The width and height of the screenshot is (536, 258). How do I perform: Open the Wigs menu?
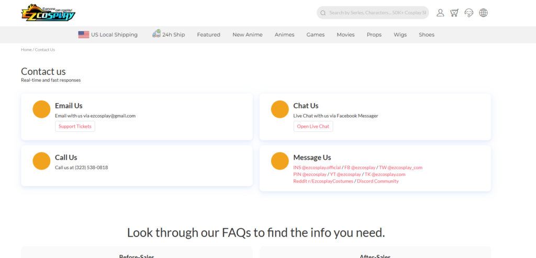[x=400, y=35]
